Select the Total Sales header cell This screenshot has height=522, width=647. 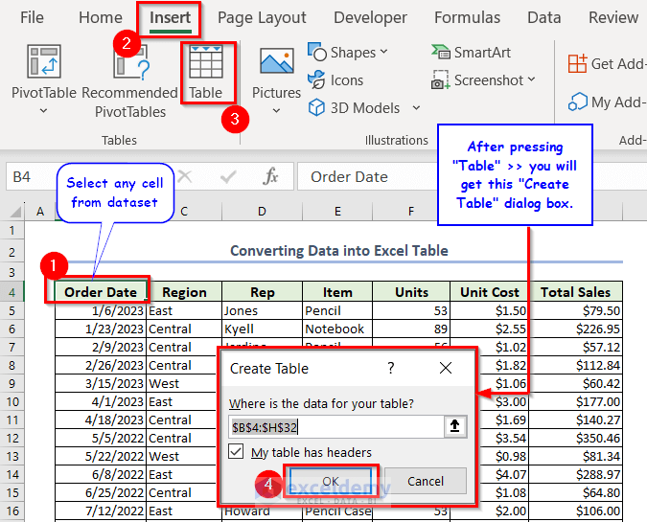pos(575,292)
